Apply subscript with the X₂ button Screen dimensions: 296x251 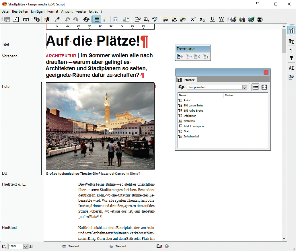pyautogui.click(x=202, y=20)
